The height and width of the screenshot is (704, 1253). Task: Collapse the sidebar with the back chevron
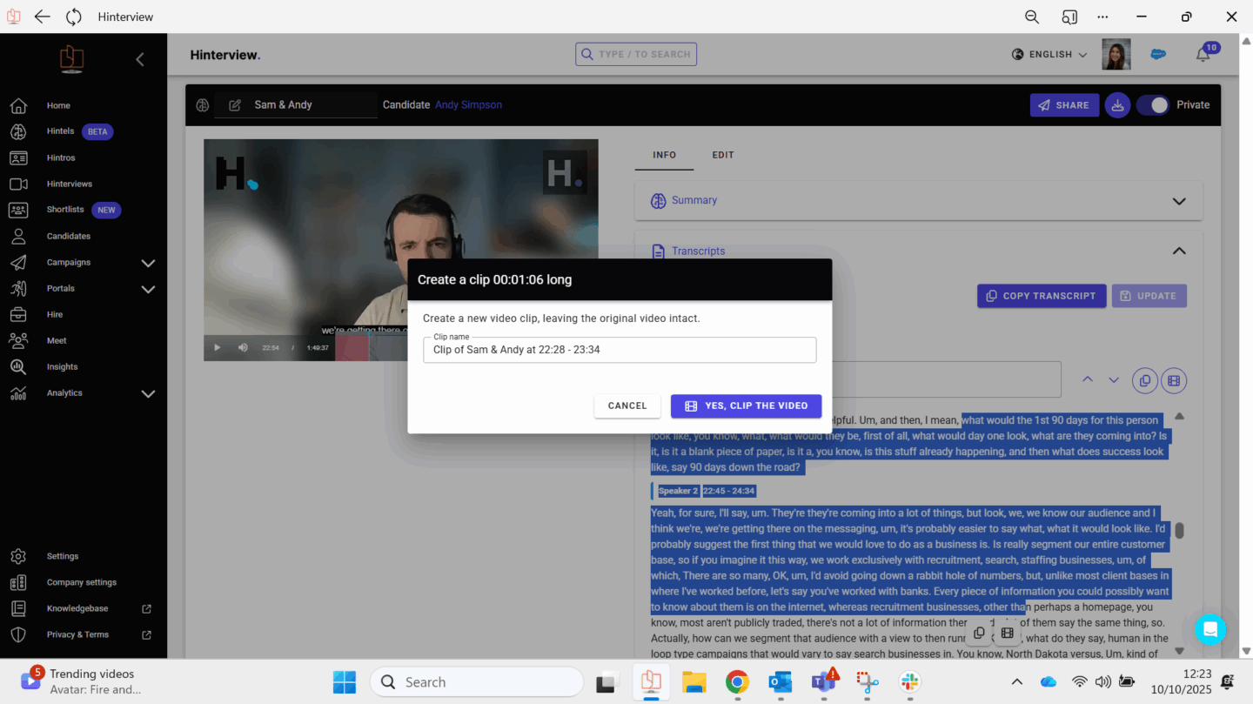pyautogui.click(x=140, y=59)
